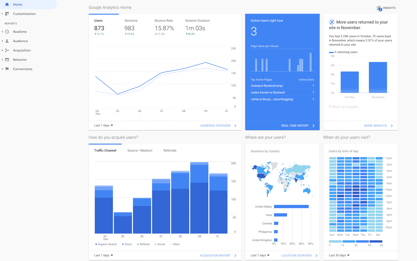This screenshot has height=261, width=417.
Task: Open the Real-Time Report link
Action: (x=295, y=126)
